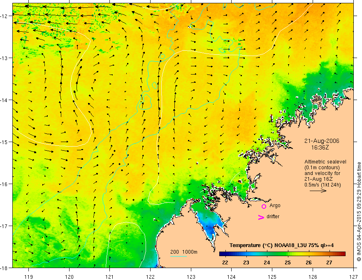
Task: Click longitude axis label 119
Action: coord(29,277)
